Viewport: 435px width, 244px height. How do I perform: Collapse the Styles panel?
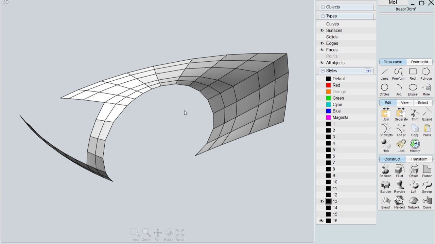point(323,70)
